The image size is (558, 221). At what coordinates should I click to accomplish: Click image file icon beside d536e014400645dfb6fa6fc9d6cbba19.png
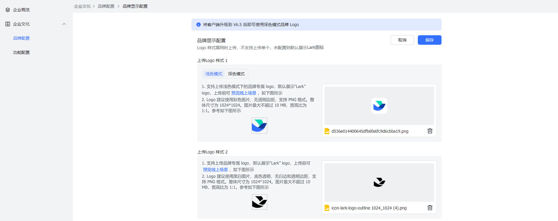(x=327, y=131)
